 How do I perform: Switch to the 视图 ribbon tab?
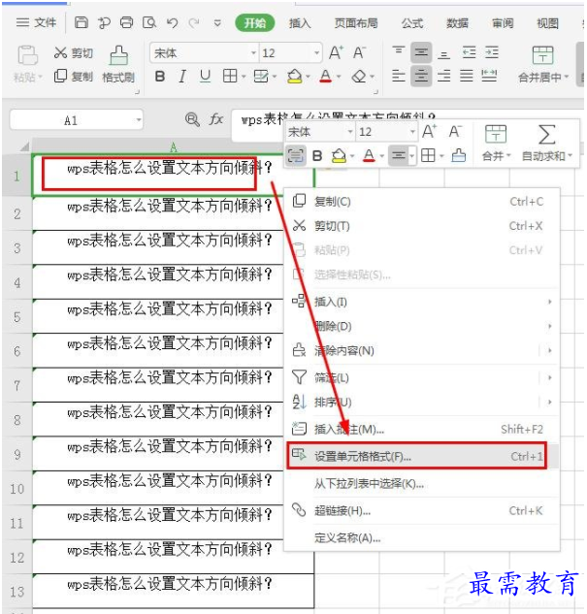coord(547,23)
